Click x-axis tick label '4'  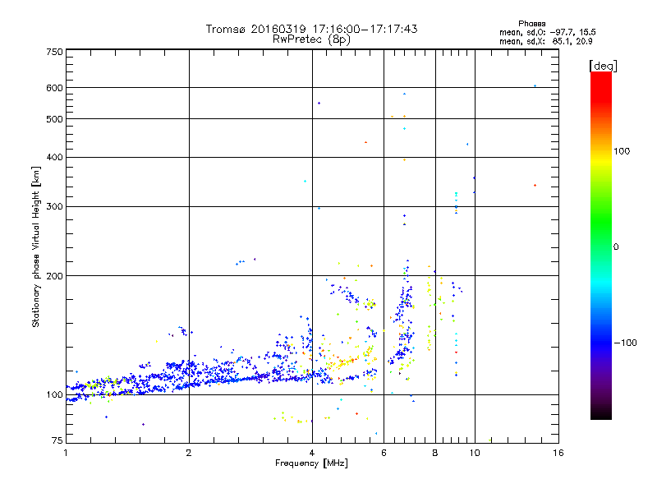tap(312, 453)
